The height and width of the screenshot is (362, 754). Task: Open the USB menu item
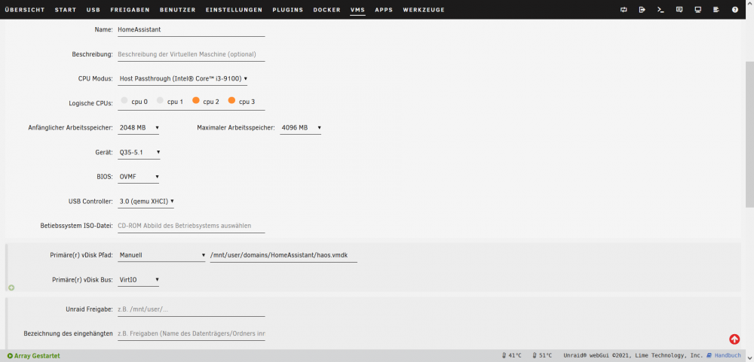[x=93, y=10]
